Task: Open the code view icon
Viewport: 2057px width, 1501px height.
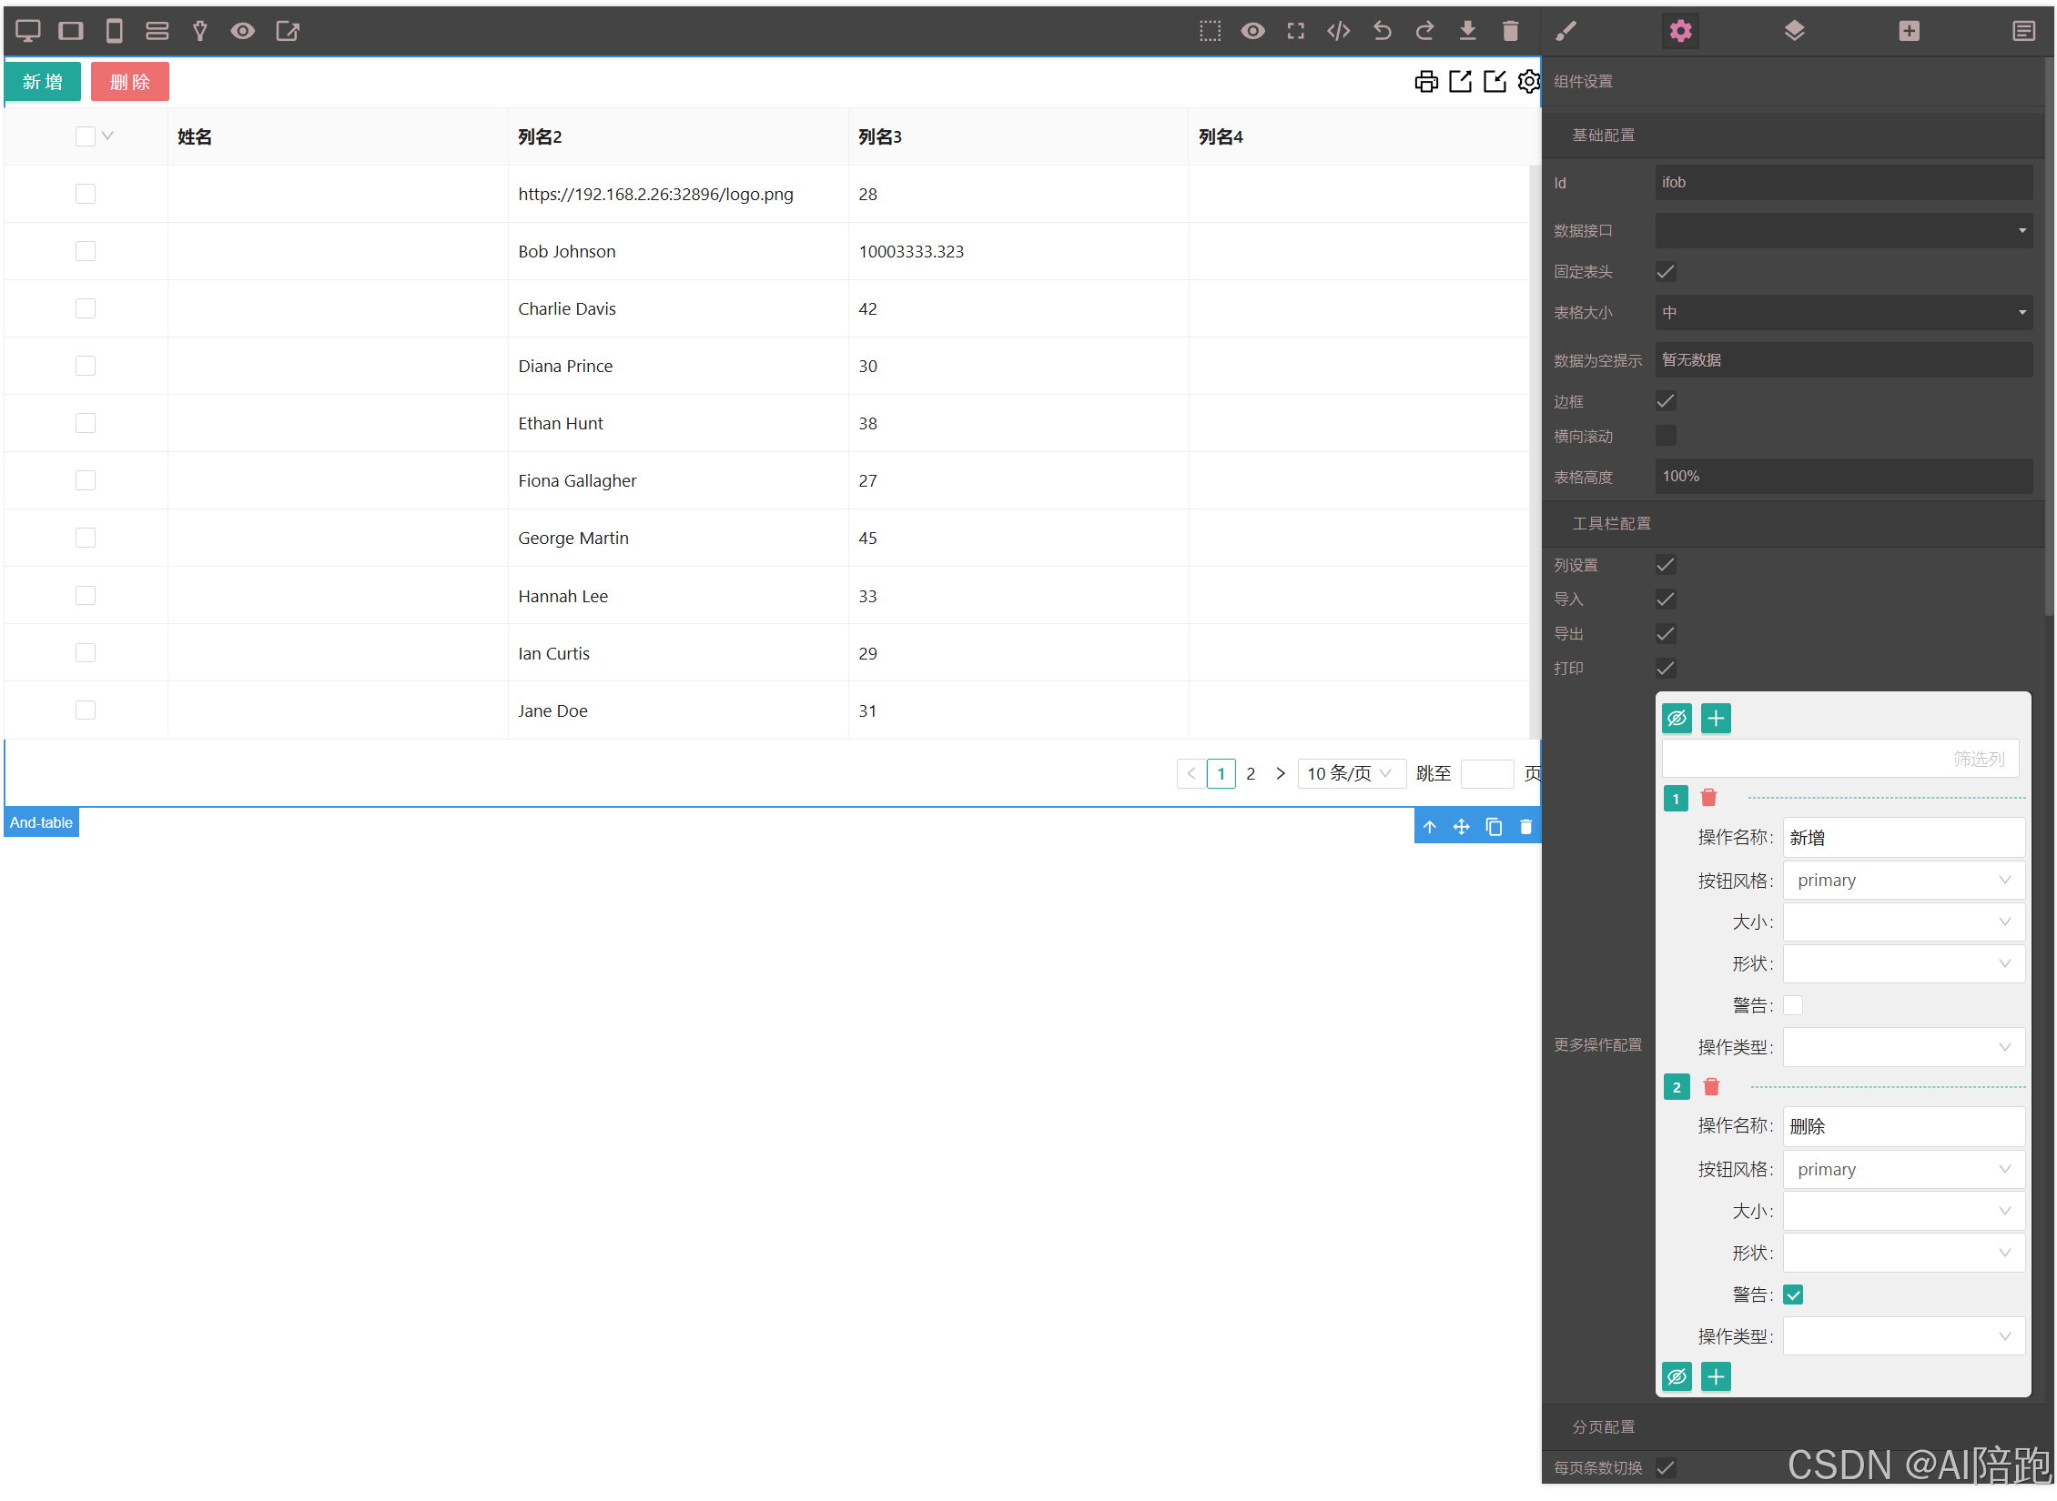Action: (1338, 31)
